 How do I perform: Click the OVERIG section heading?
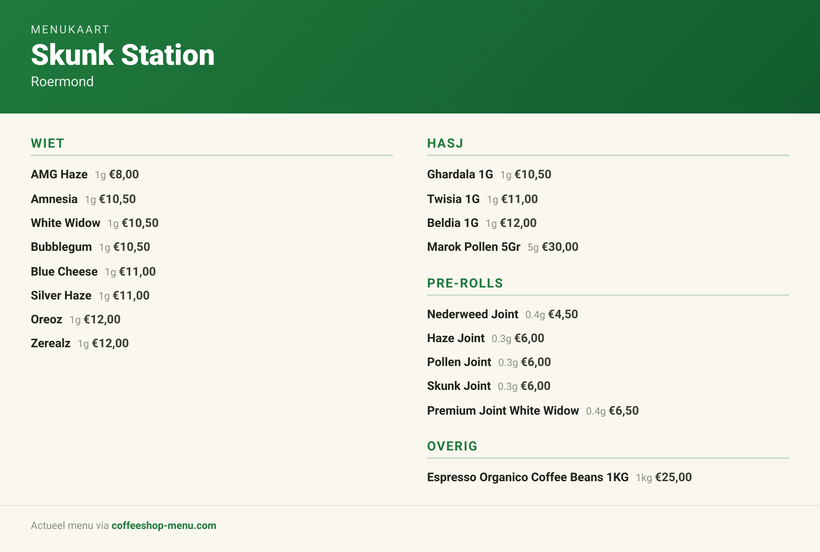coord(452,446)
